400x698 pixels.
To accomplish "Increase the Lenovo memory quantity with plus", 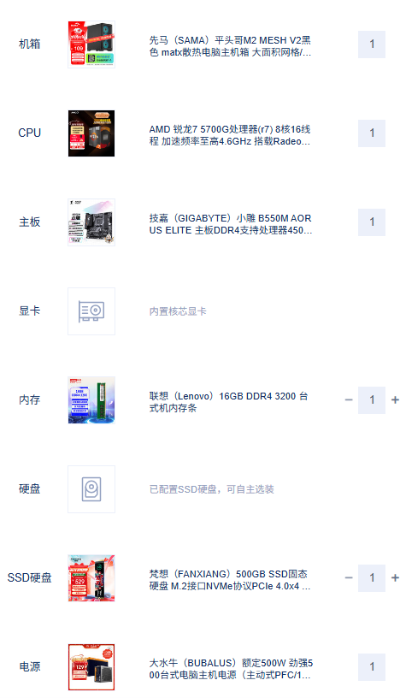I will 395,400.
